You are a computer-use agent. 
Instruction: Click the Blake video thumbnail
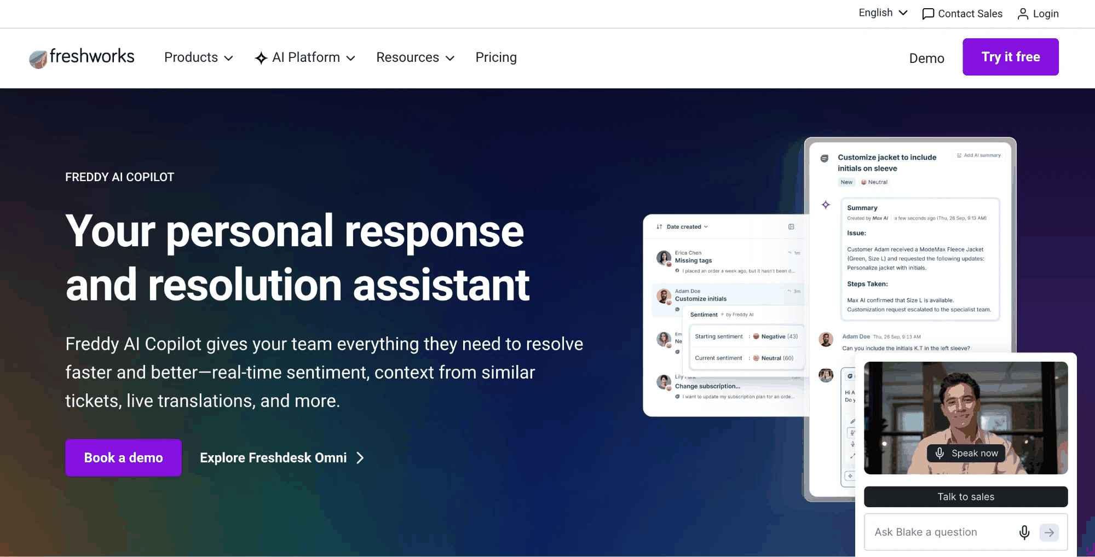[966, 417]
